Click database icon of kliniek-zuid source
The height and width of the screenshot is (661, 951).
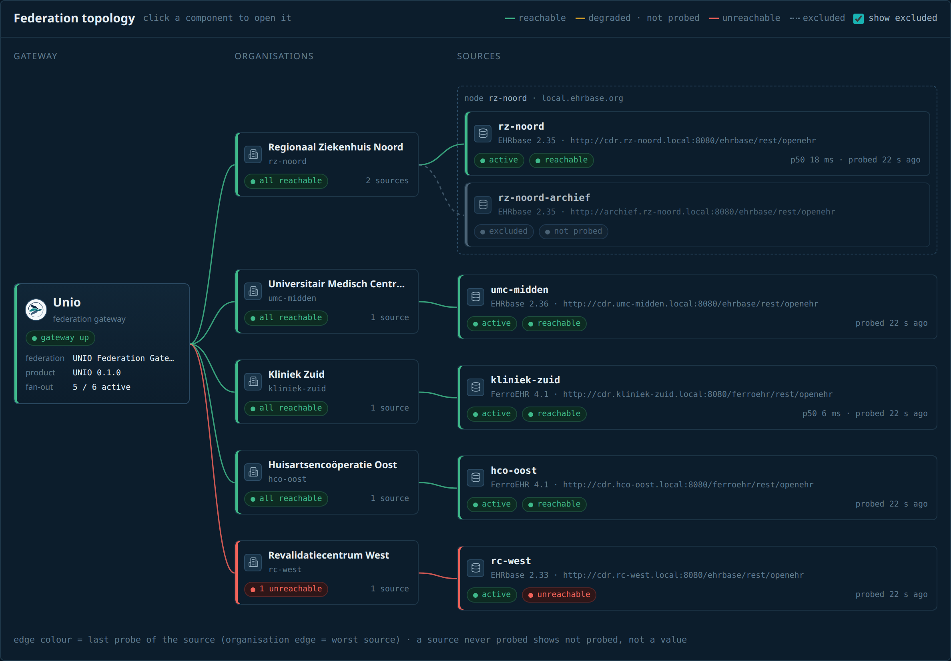[x=475, y=387]
